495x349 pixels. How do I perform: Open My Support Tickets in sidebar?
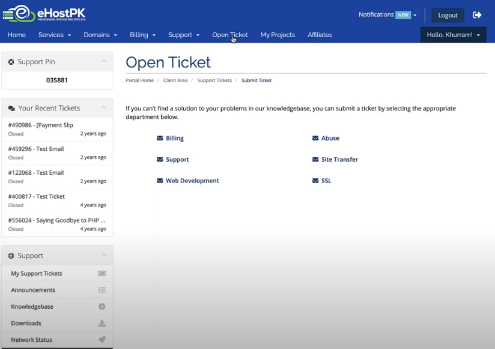tap(57, 273)
